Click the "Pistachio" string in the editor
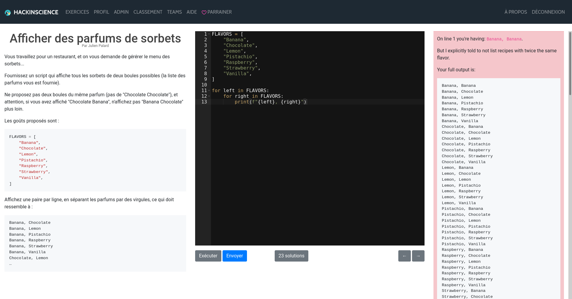The image size is (572, 299). (239, 57)
